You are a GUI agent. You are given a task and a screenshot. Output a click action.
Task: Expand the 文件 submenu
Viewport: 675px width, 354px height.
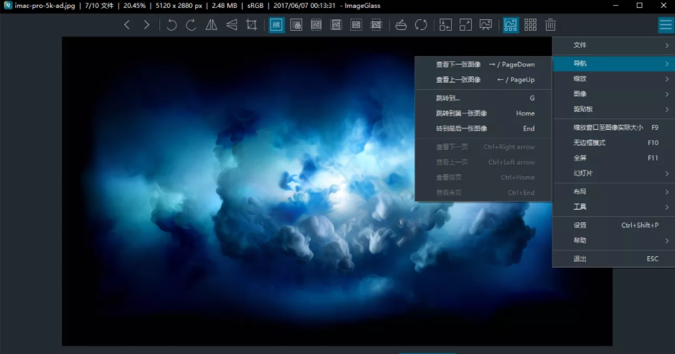click(612, 45)
